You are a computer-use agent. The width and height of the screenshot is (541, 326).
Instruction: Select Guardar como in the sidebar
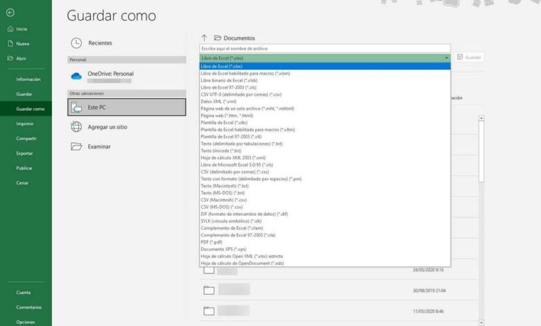tap(26, 109)
